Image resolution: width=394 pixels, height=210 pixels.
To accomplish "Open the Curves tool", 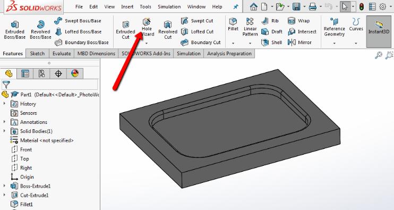I will tap(356, 24).
